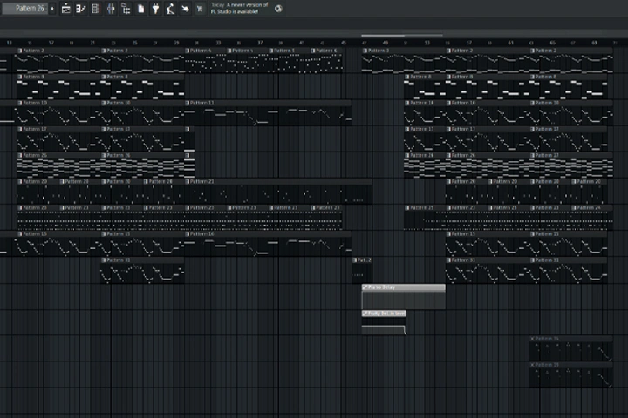Open clip menu of Pattern 16
The image size is (628, 418).
pos(188,233)
